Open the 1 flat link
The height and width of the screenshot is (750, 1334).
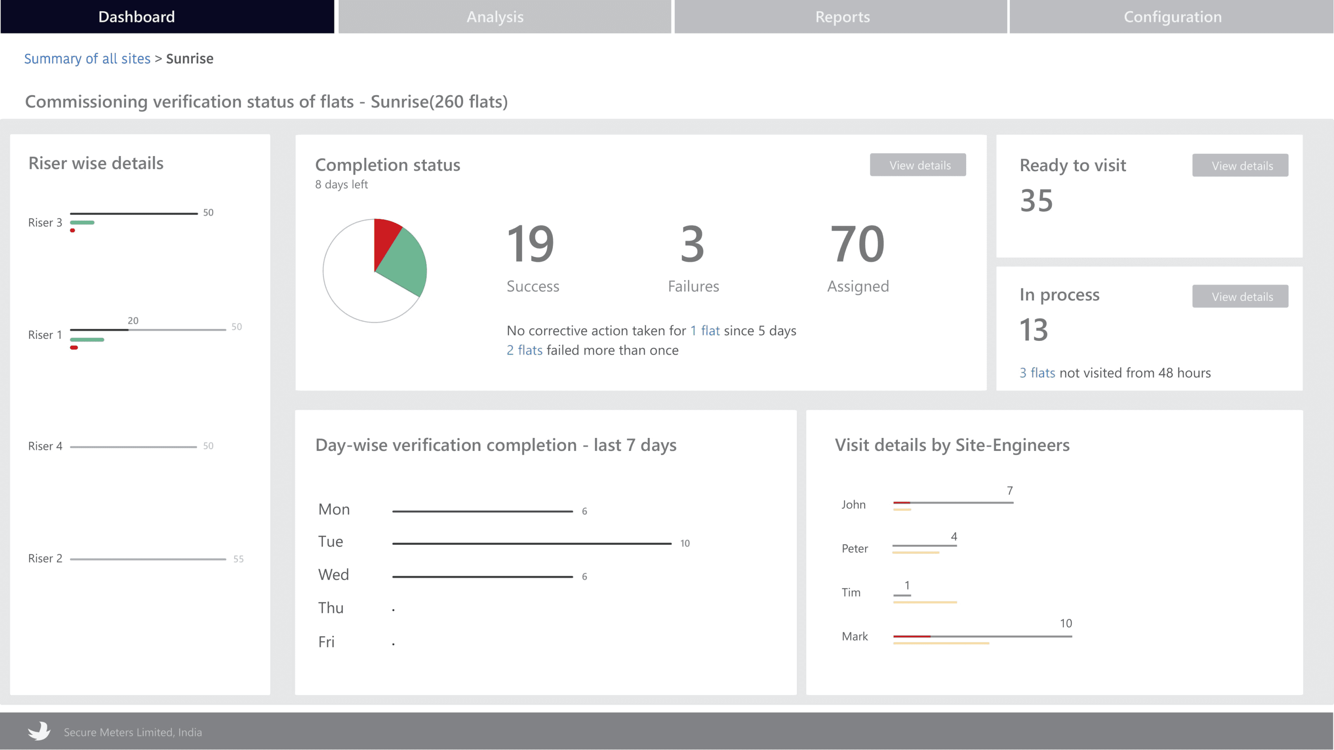705,330
